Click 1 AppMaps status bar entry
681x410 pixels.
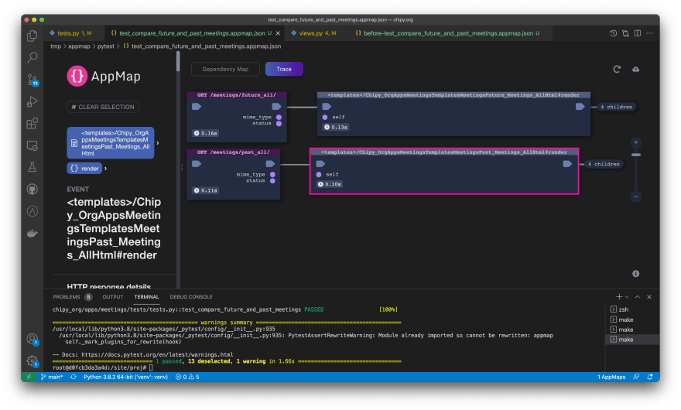click(611, 377)
